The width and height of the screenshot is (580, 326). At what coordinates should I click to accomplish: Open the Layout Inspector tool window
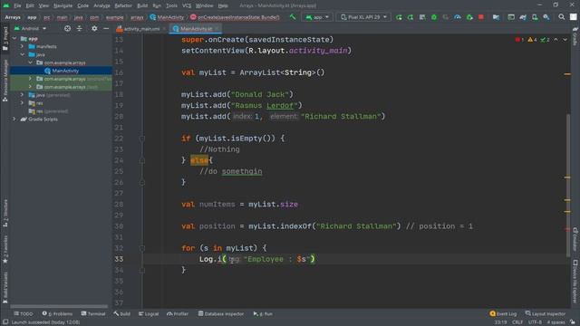pos(546,314)
